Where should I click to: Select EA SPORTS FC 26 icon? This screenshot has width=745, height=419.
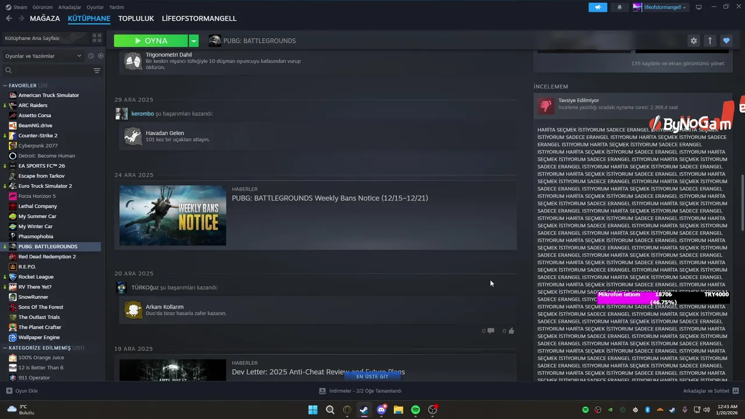tap(13, 166)
